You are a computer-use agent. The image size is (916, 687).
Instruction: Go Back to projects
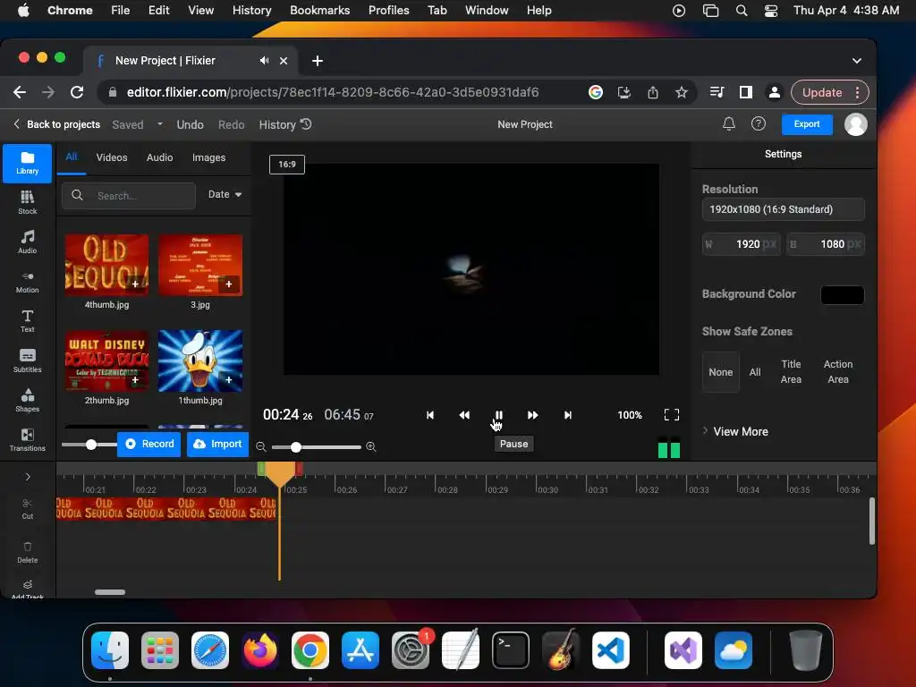click(56, 124)
